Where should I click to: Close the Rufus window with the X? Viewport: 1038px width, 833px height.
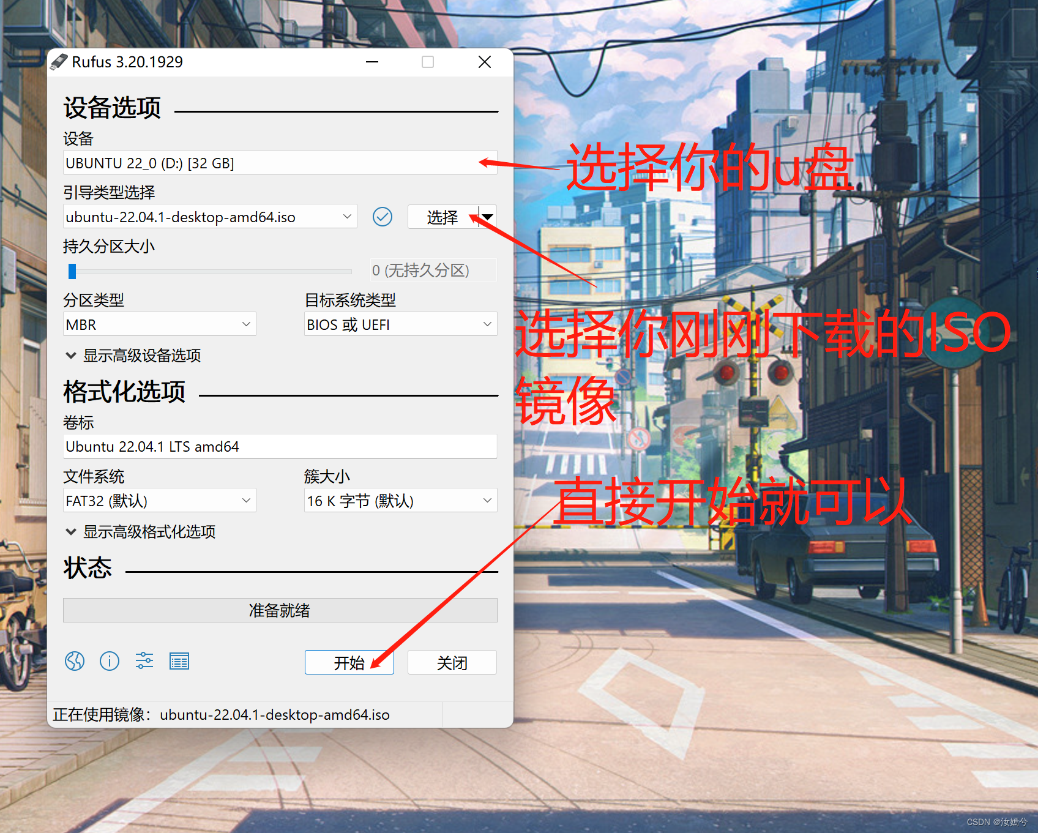point(485,62)
